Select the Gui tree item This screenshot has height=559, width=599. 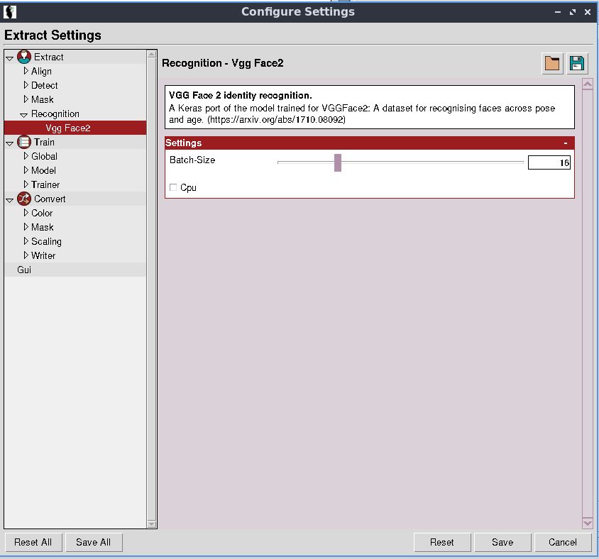click(x=75, y=270)
